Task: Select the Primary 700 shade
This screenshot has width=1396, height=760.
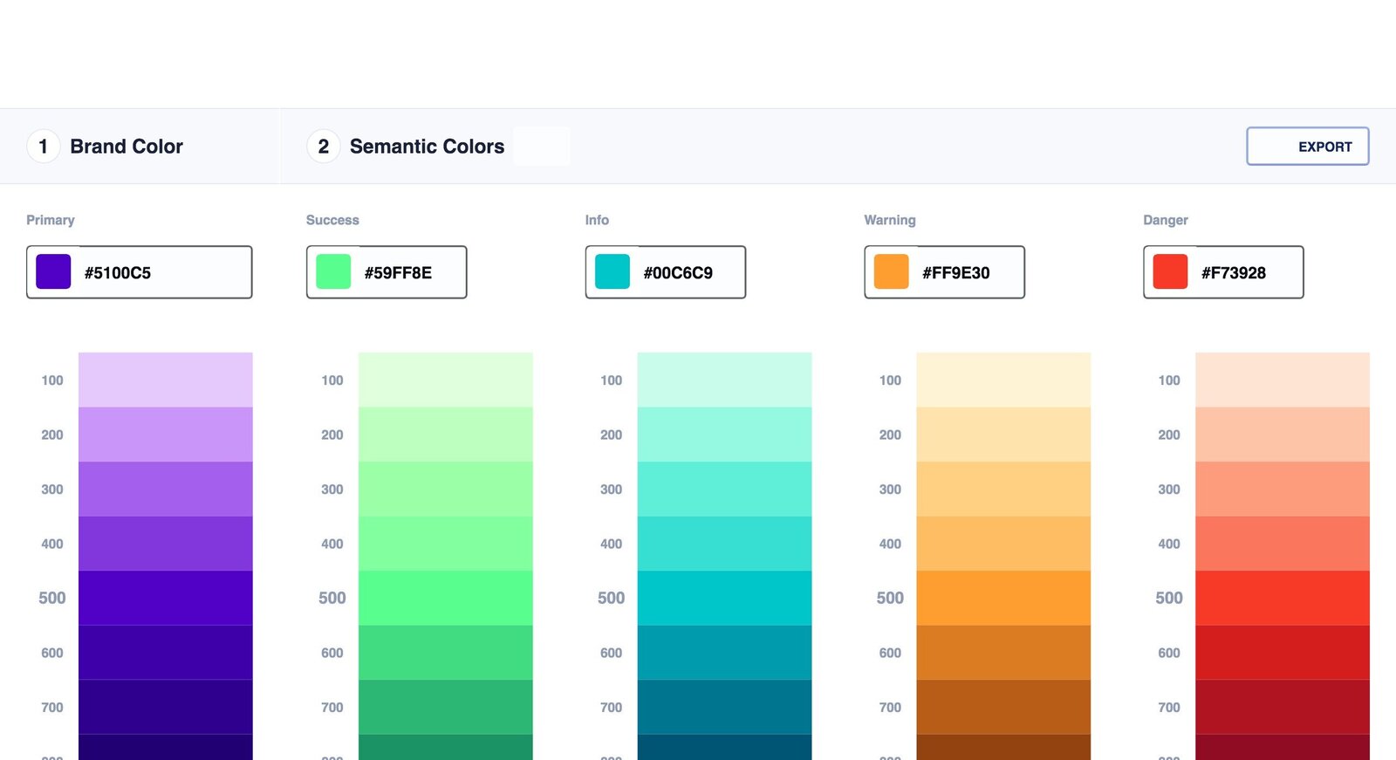Action: point(166,707)
